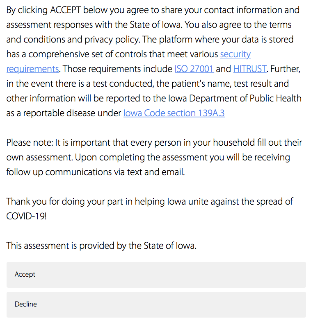This screenshot has width=320, height=327.
Task: Click the word "requirements" in the security requirements link
Action: (x=32, y=69)
